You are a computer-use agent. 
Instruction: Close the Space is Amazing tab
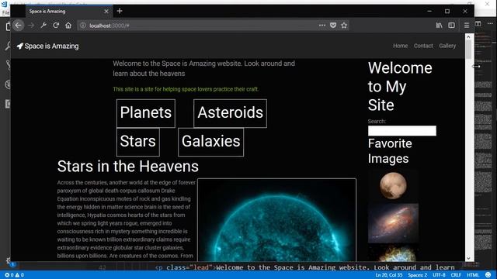pos(106,12)
